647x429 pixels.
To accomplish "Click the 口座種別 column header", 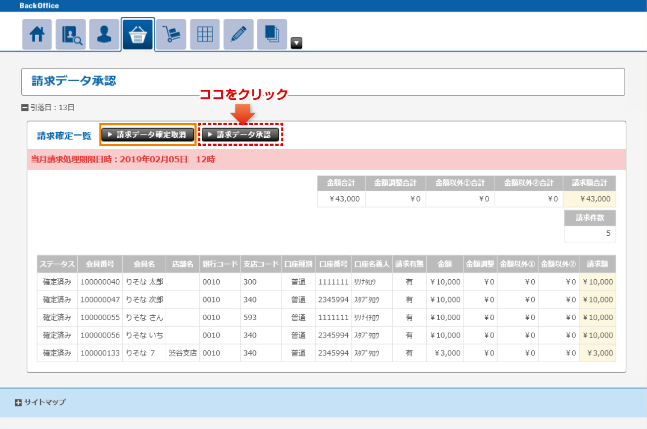I will click(x=298, y=264).
